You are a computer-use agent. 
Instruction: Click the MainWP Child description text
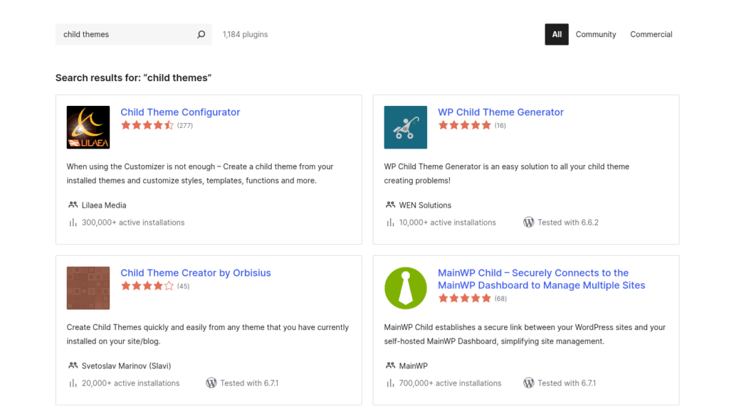coord(525,334)
